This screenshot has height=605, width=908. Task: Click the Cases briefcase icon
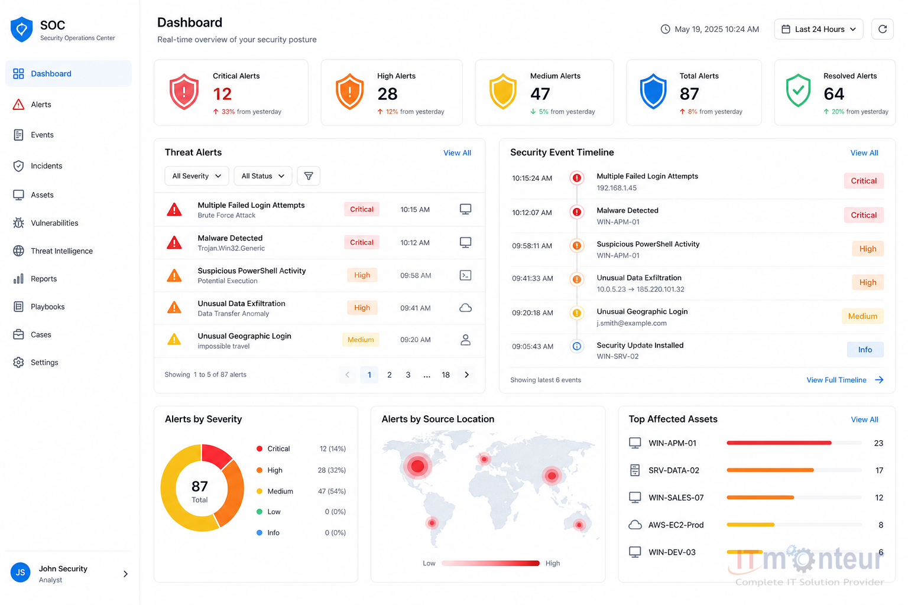(18, 334)
